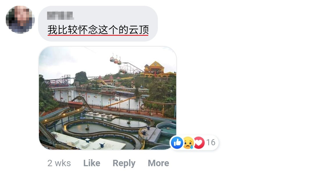Open the reaction count showing 16

pos(211,142)
